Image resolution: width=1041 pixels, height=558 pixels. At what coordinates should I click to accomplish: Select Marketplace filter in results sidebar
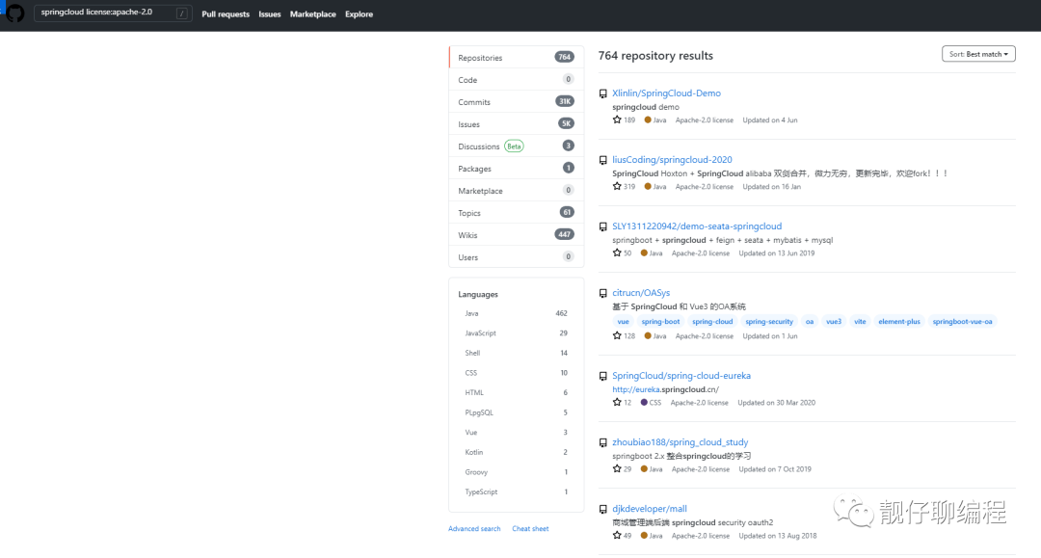point(517,191)
